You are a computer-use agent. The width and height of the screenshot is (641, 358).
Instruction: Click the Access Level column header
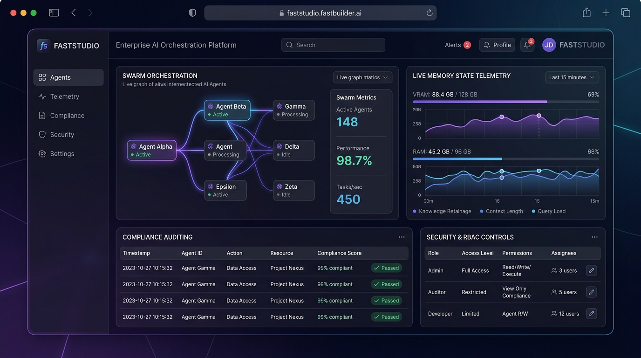pyautogui.click(x=477, y=253)
